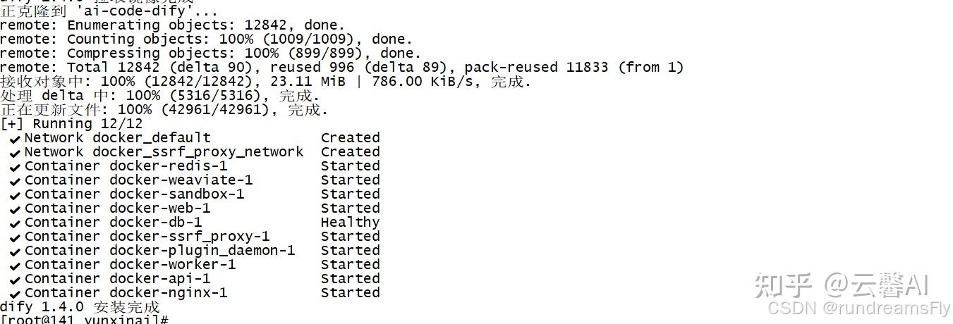Click the checkmark beside docker-weaviate-1
This screenshot has height=324, width=953.
click(x=15, y=181)
